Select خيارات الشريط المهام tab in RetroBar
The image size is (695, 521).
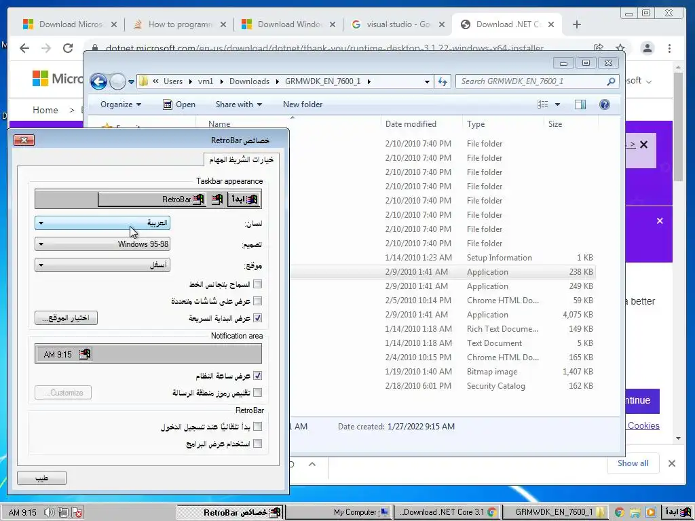241,159
